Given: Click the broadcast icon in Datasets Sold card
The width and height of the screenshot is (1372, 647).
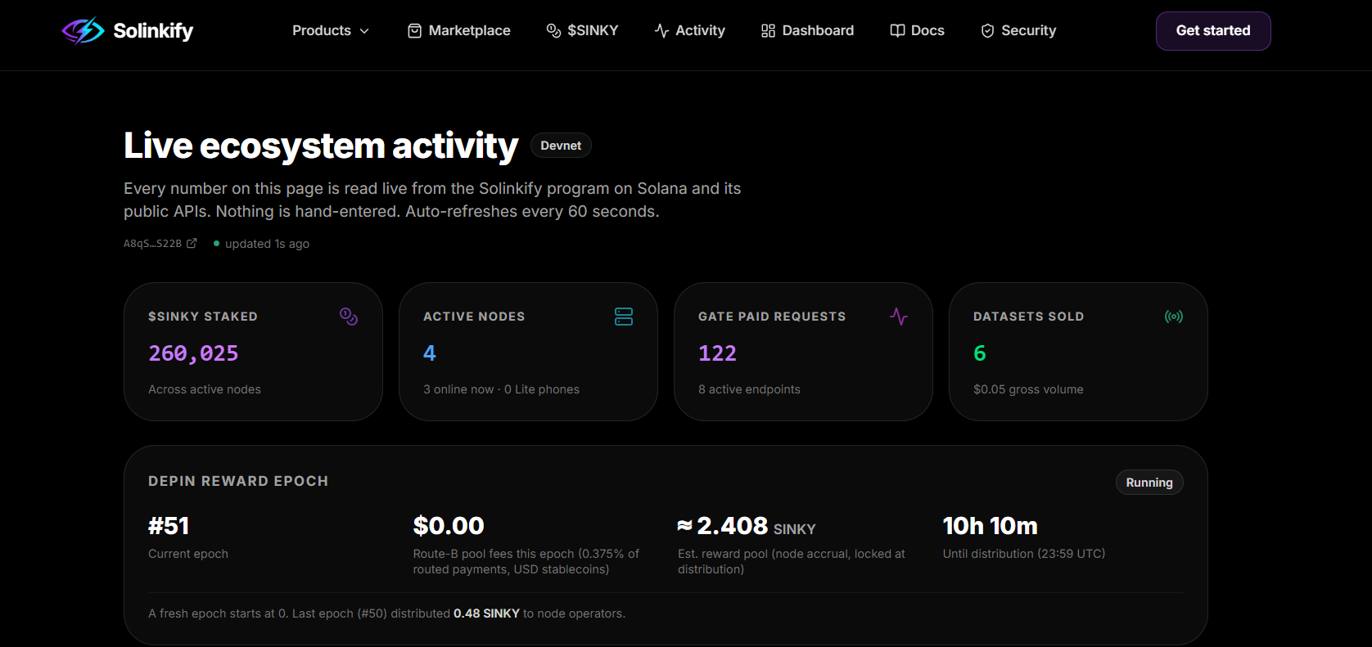Looking at the screenshot, I should point(1174,317).
